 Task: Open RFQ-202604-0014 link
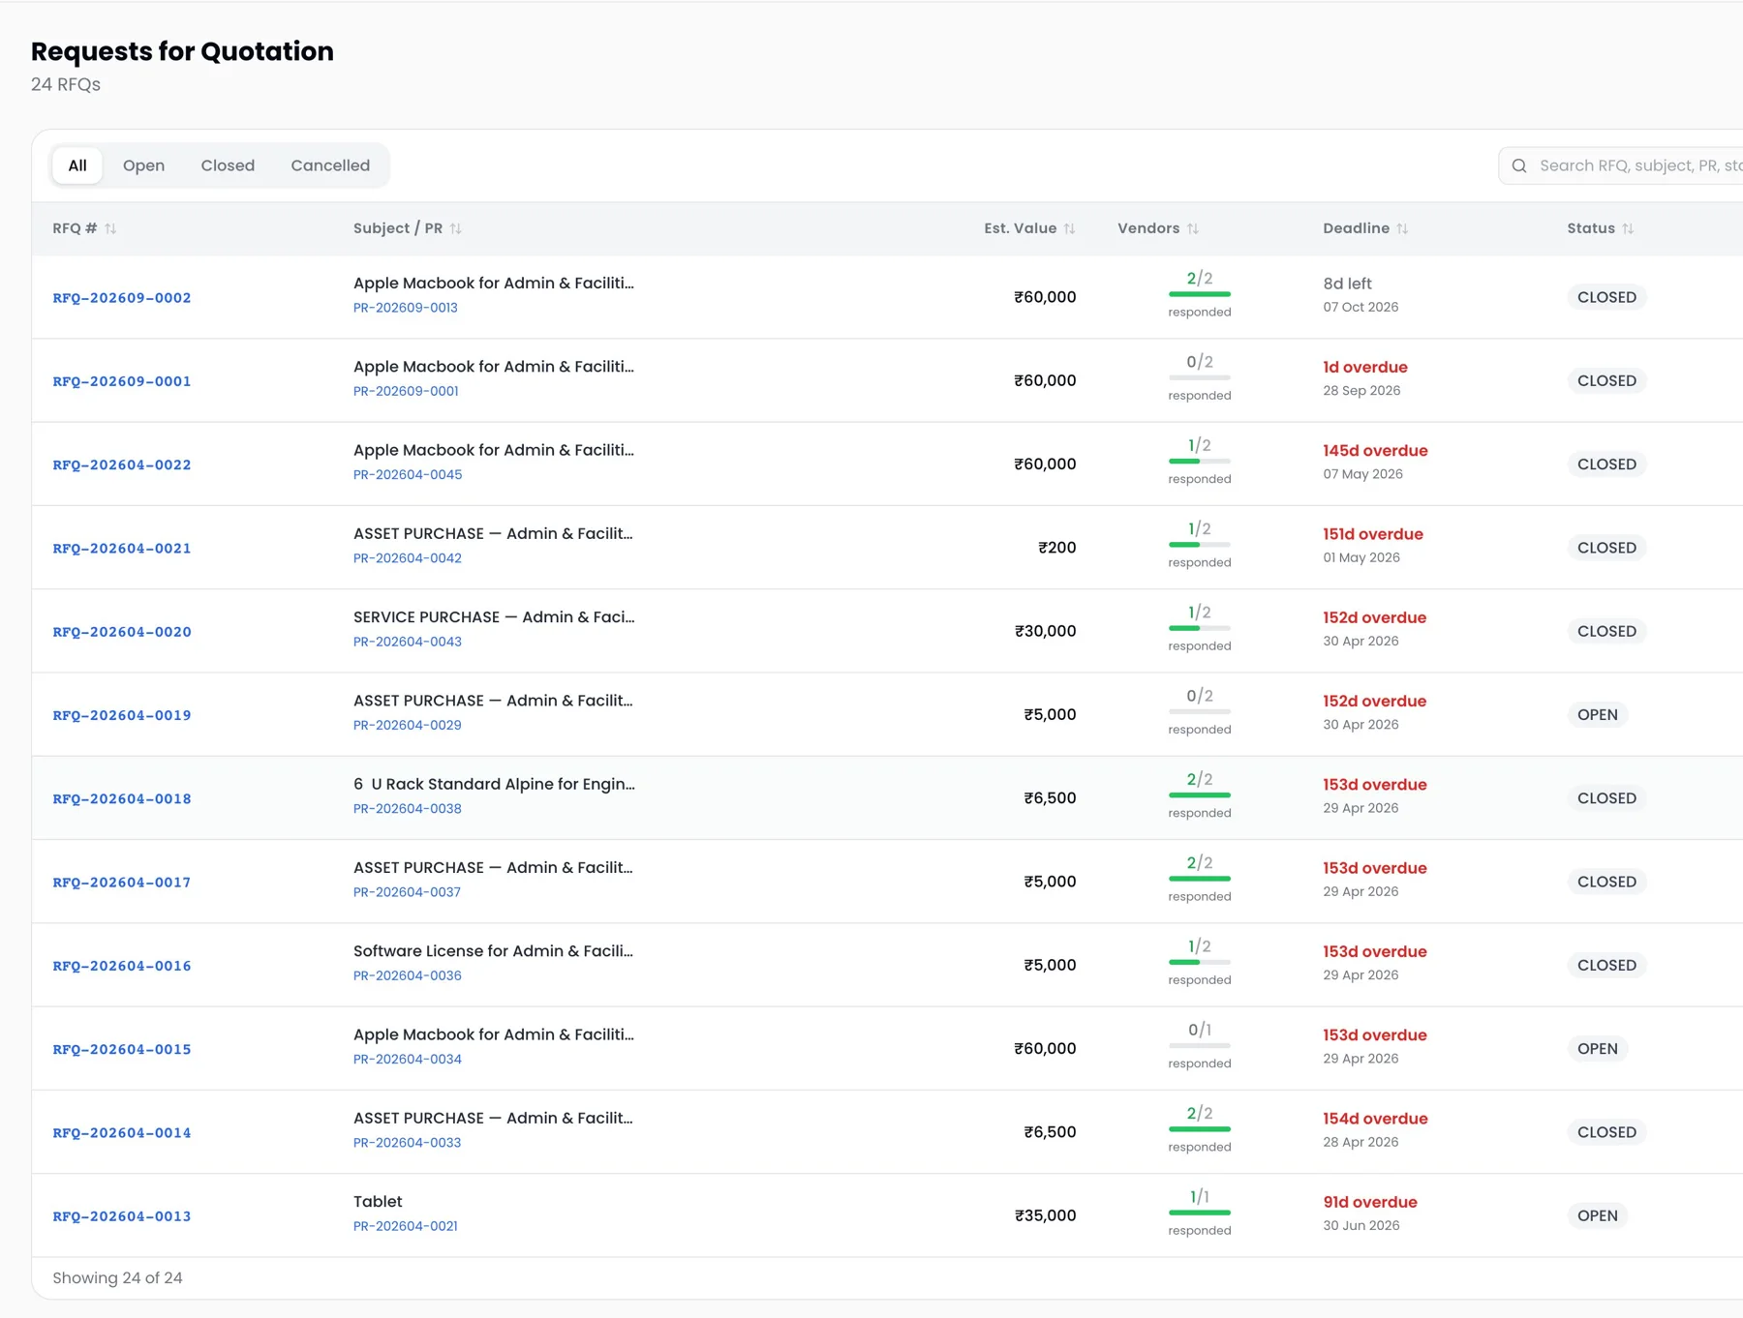122,1133
